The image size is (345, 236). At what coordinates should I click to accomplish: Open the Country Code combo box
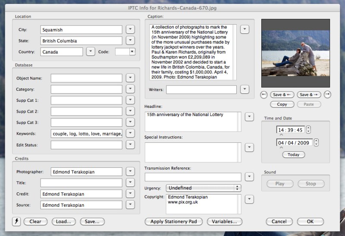click(132, 52)
